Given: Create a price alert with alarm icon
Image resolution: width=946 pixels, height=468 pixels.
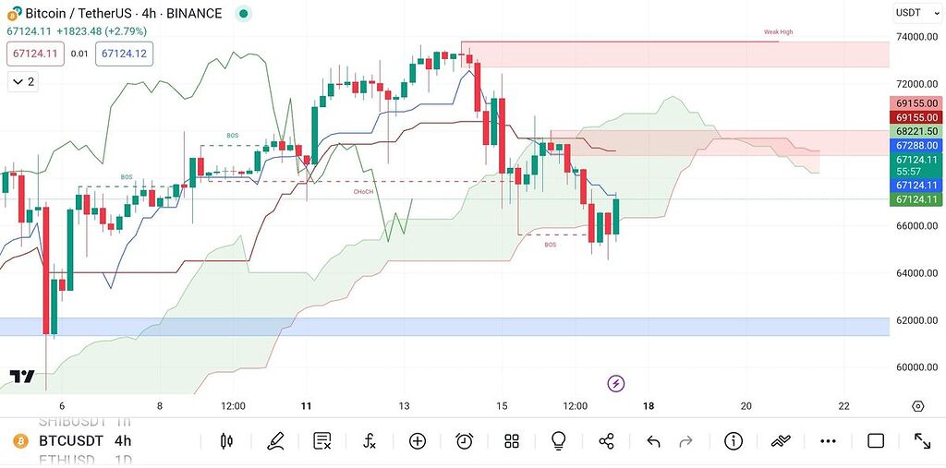Looking at the screenshot, I should pyautogui.click(x=465, y=441).
